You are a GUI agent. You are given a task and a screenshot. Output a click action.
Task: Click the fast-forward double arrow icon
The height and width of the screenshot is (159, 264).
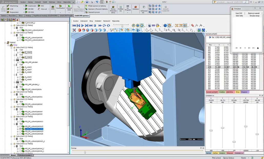click(x=100, y=26)
